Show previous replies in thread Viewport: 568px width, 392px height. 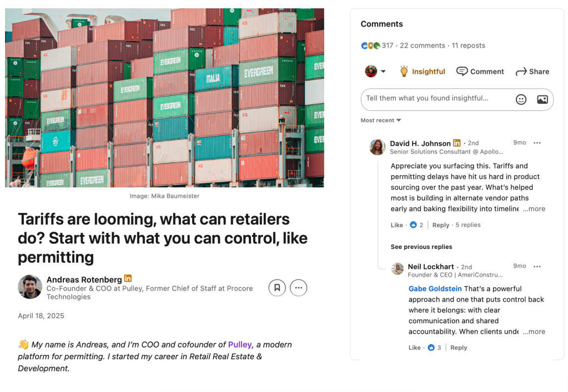click(x=421, y=247)
